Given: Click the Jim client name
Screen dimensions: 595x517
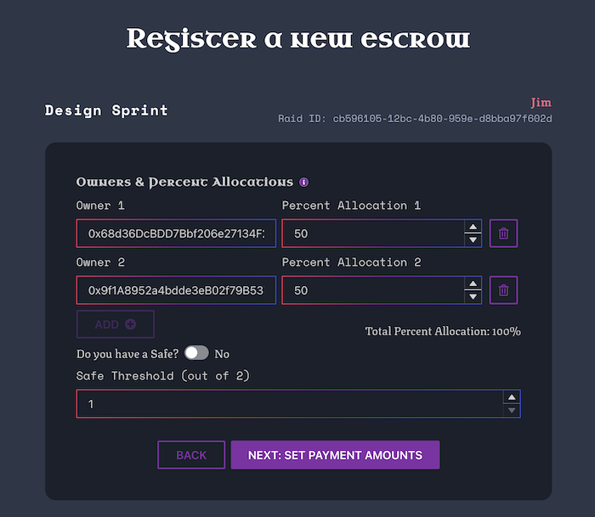Looking at the screenshot, I should click(x=541, y=103).
